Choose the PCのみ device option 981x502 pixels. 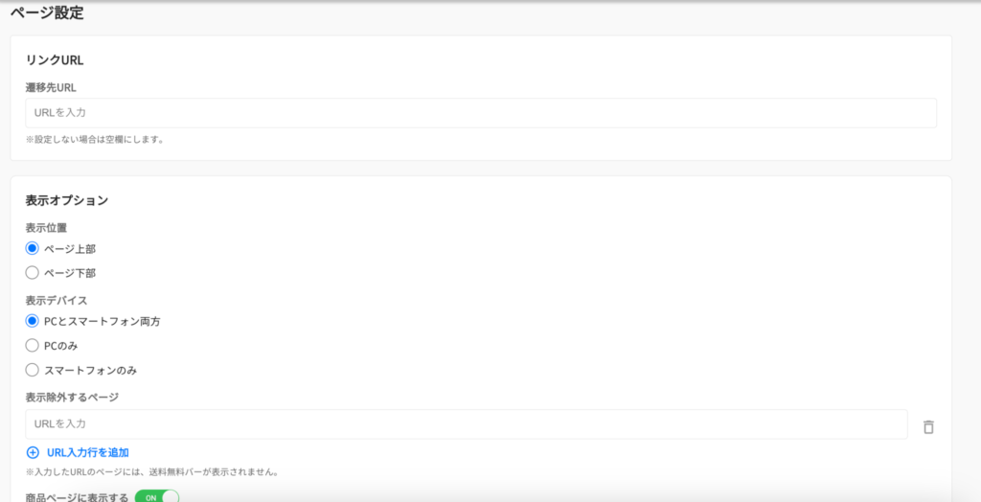(x=33, y=345)
